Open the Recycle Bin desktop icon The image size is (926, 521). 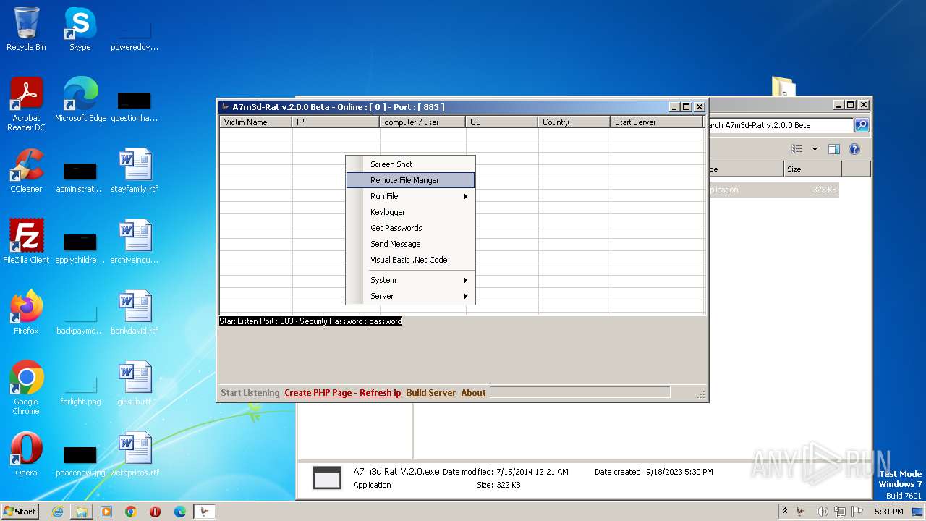tap(26, 29)
